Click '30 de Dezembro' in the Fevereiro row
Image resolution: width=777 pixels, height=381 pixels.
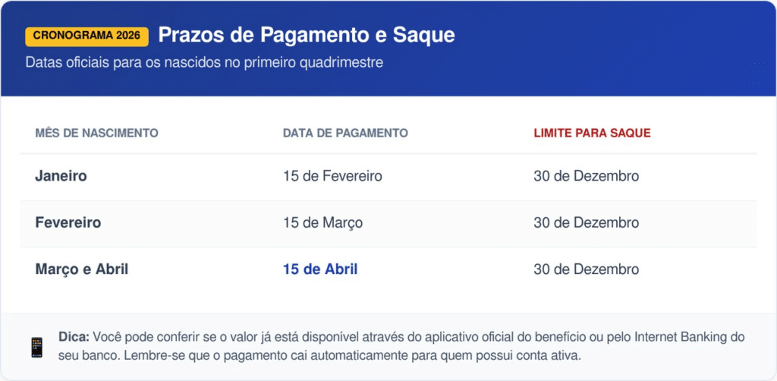(586, 223)
